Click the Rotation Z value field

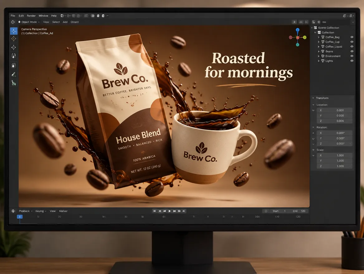334,144
